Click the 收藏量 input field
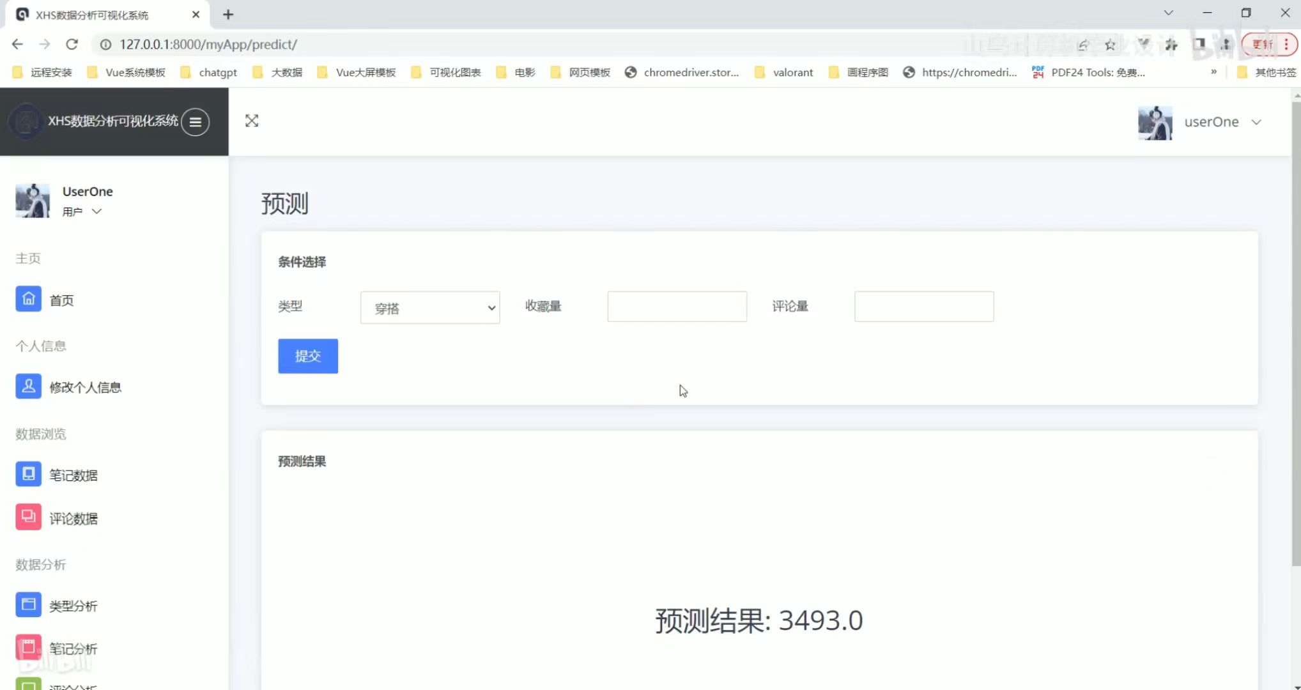 [677, 307]
